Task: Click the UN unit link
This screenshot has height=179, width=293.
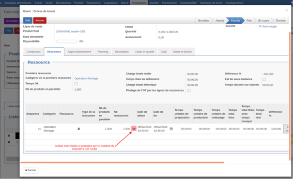Action: (x=176, y=32)
